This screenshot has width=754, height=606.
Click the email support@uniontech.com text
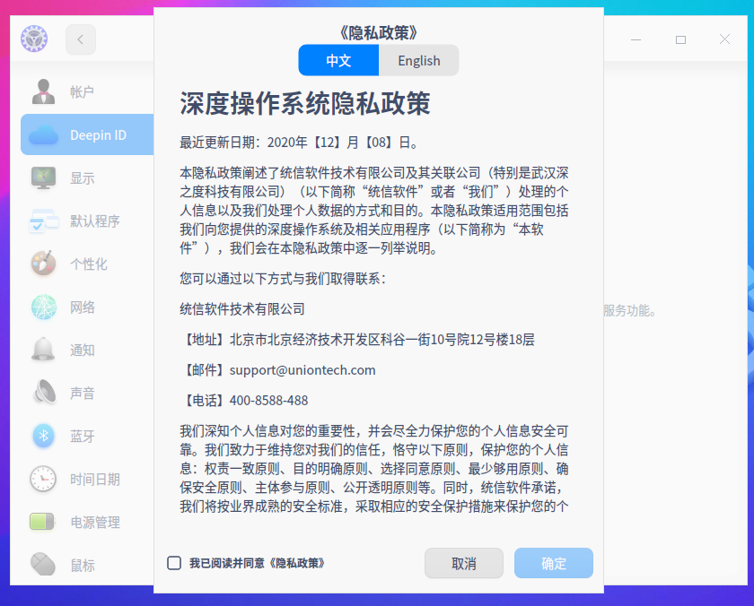302,370
